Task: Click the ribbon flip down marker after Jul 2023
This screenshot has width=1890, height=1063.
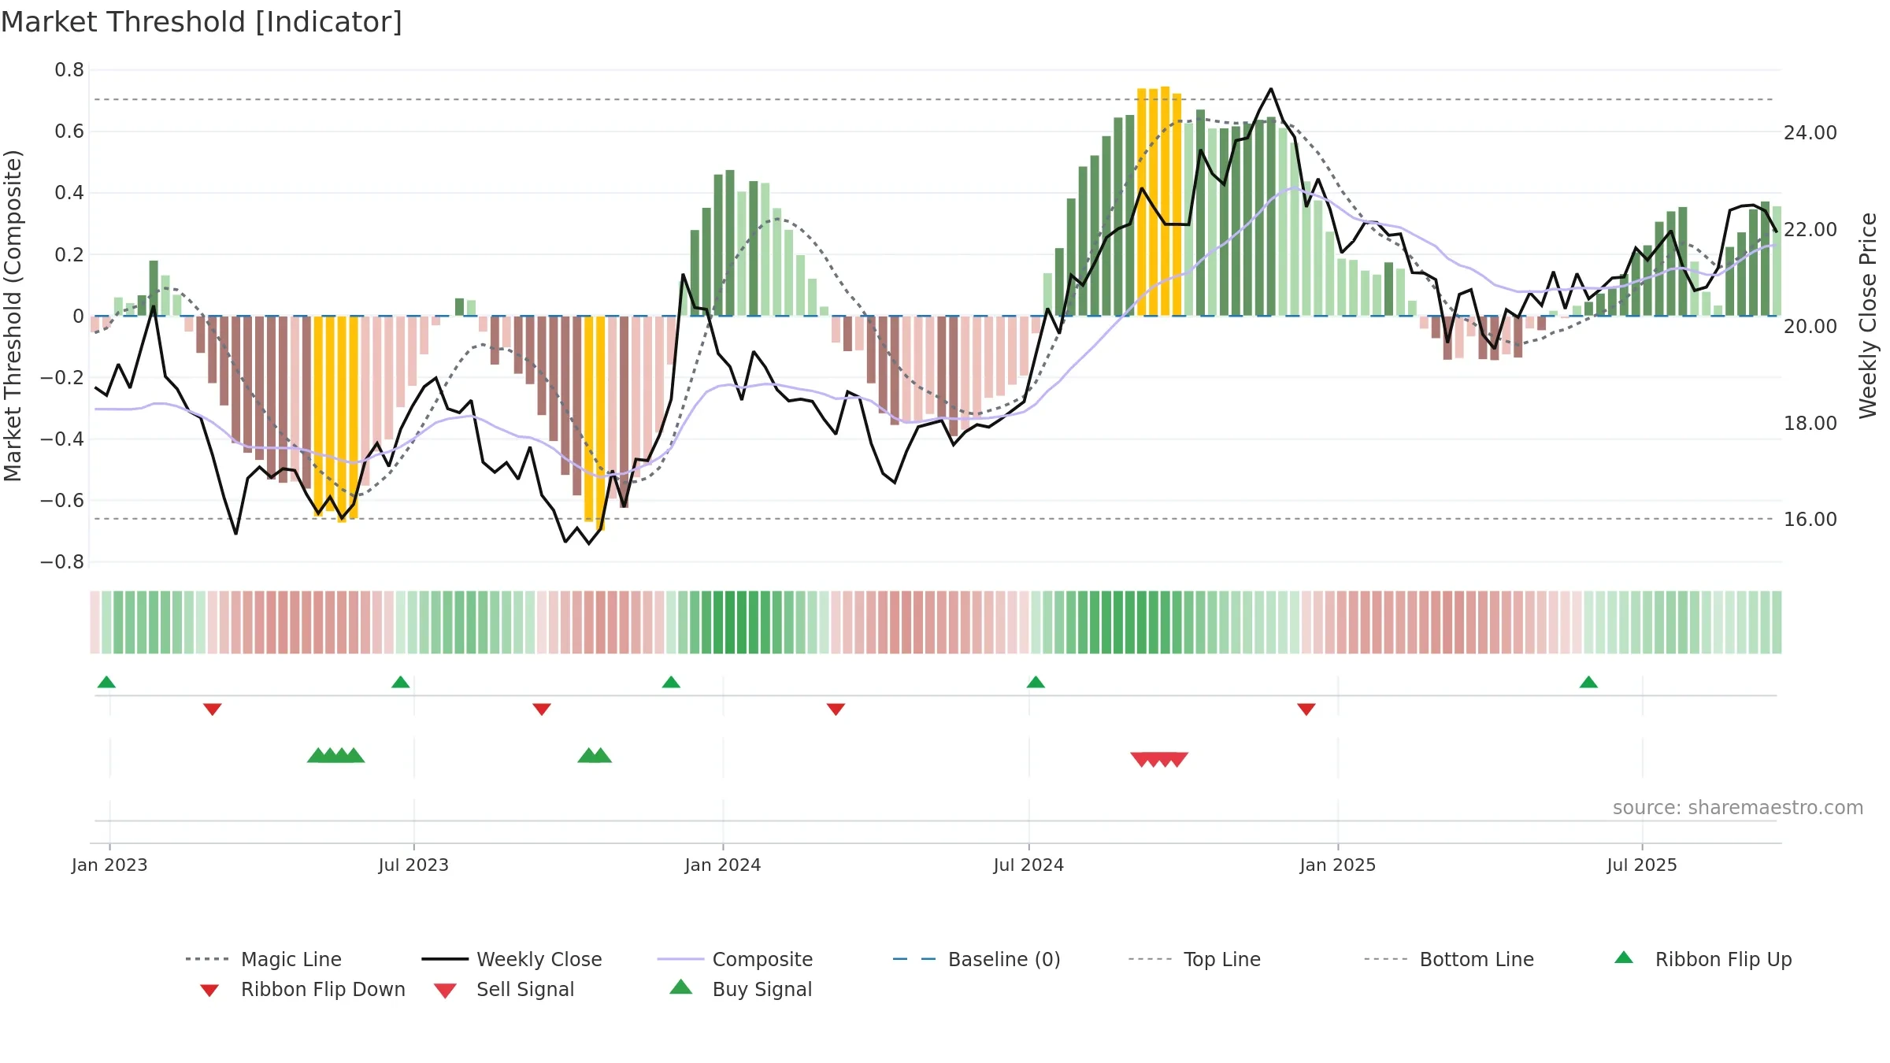Action: coord(542,709)
